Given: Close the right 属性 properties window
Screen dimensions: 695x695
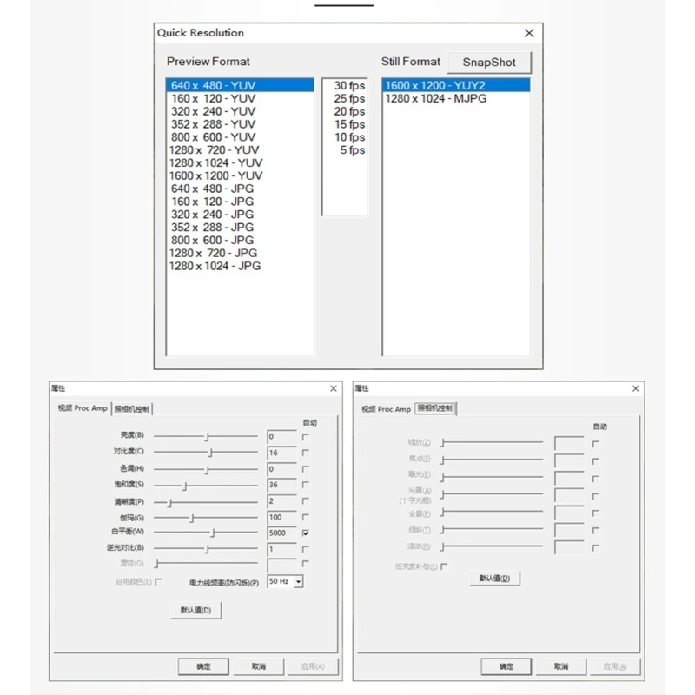Looking at the screenshot, I should click(635, 388).
